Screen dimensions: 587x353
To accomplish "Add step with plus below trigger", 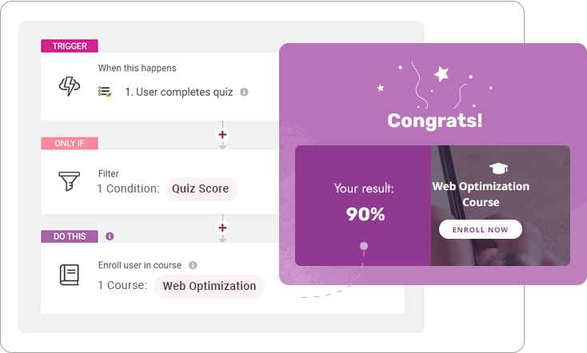I will coord(222,135).
